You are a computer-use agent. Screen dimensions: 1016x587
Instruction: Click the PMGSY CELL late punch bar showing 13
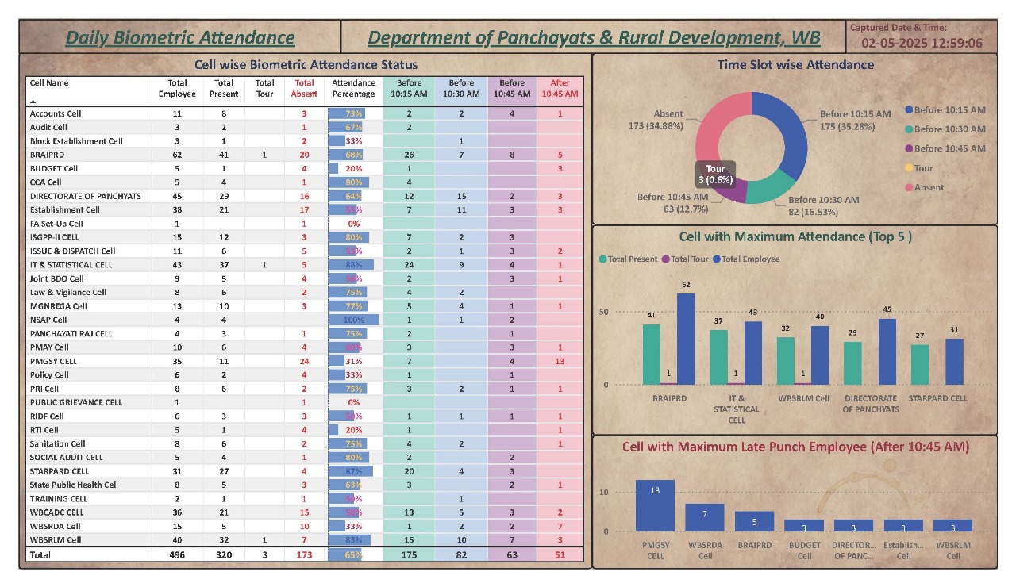[x=655, y=505]
